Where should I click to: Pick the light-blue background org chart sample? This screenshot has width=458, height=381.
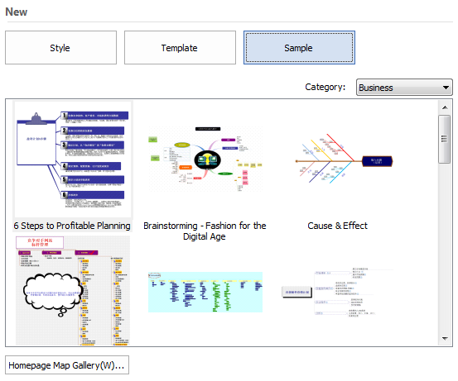[x=205, y=292]
